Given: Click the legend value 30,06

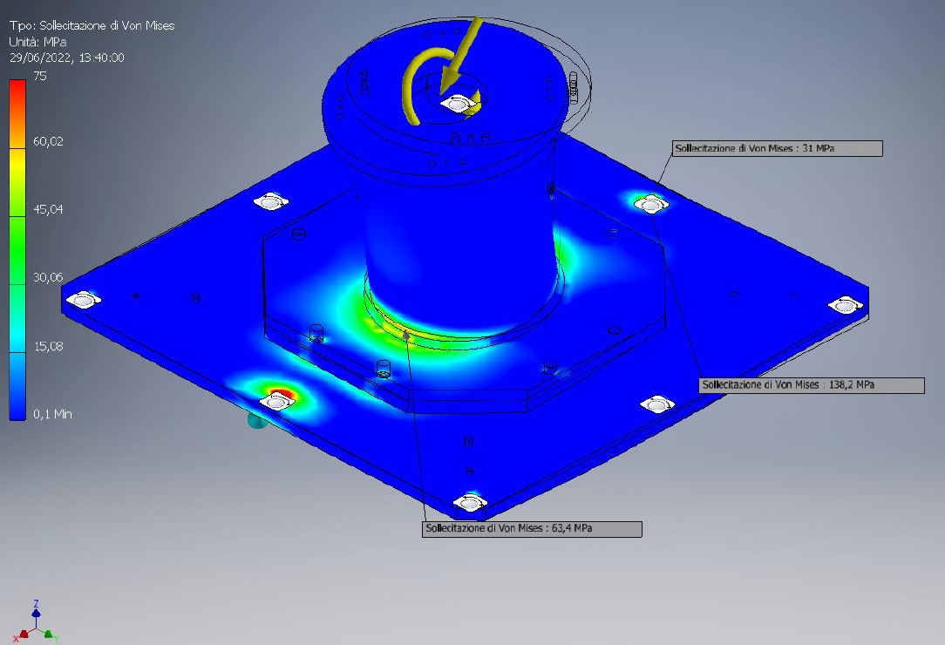Looking at the screenshot, I should (x=48, y=277).
